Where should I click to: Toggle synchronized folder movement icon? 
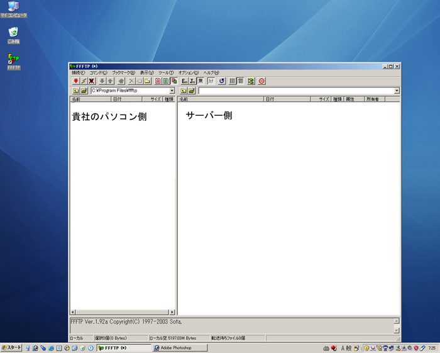tap(251, 81)
